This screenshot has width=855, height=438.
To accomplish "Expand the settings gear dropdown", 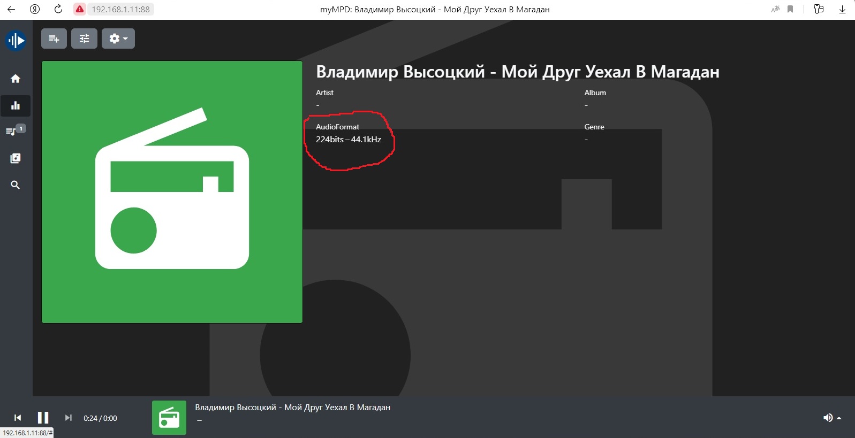I will pyautogui.click(x=118, y=39).
